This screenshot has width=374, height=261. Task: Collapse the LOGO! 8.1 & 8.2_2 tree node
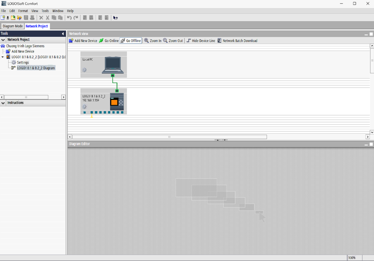coord(3,57)
